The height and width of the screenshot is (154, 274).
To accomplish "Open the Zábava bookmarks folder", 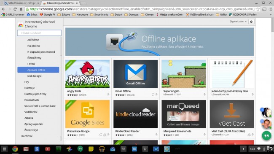I will pyautogui.click(x=64, y=15).
